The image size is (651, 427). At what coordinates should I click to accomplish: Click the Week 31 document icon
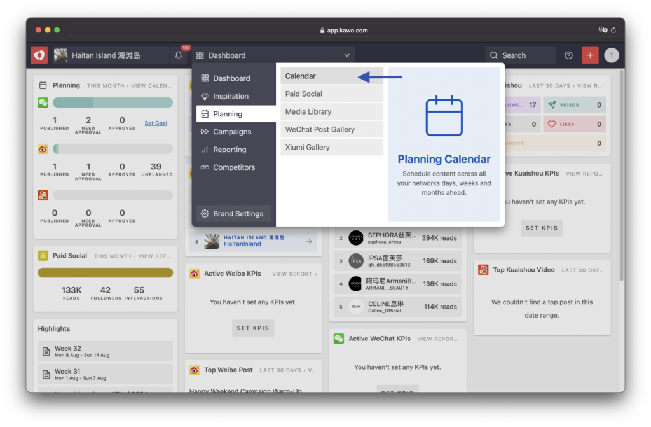pos(46,374)
